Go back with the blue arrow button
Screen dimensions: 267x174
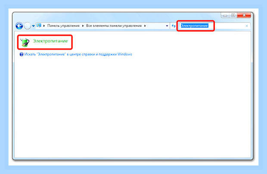[19, 26]
